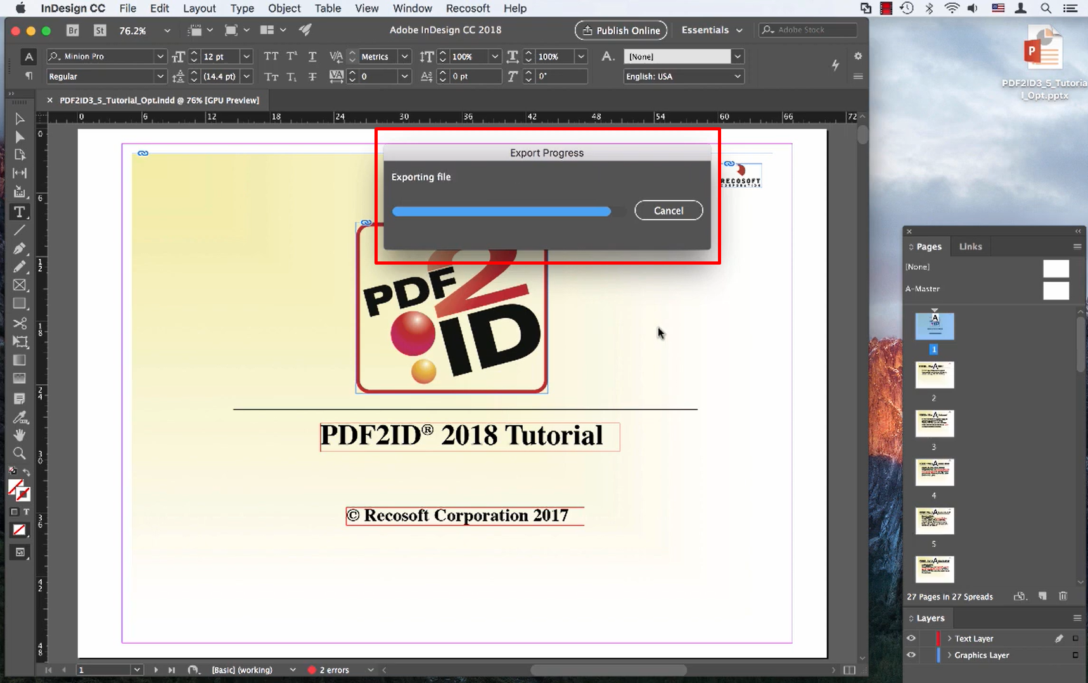This screenshot has width=1088, height=683.
Task: Expand the Text Layer
Action: (949, 639)
